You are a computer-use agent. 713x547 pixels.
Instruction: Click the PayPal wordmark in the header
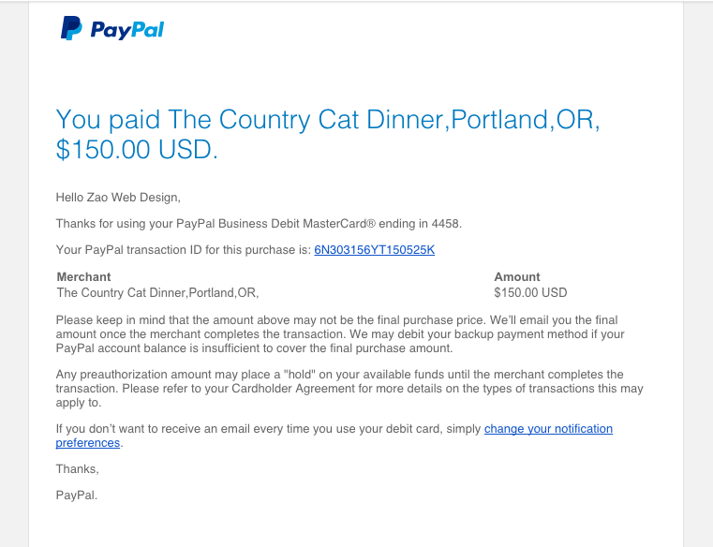pyautogui.click(x=126, y=30)
